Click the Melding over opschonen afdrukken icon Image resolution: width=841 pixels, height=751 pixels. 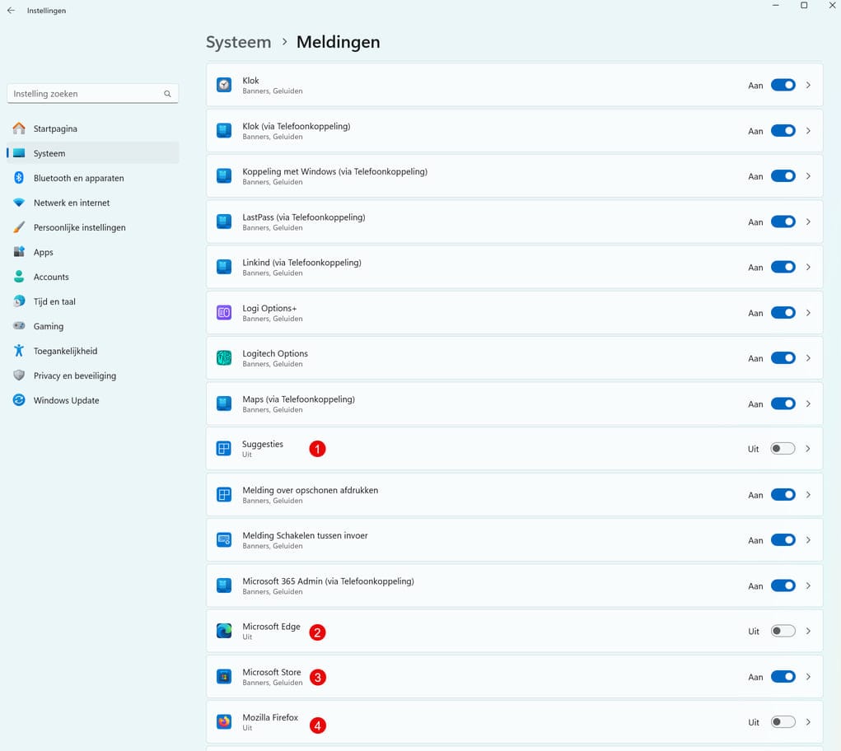[x=224, y=495]
